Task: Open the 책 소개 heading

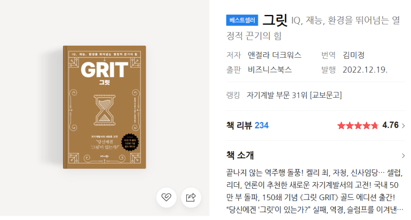Action: (x=240, y=155)
